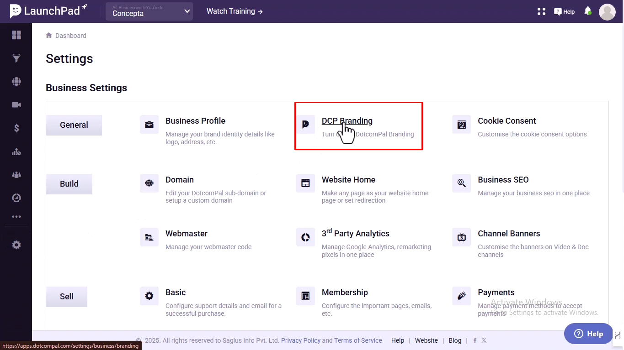Click the Settings page heading
Screen dimensions: 624x350
coord(69,58)
